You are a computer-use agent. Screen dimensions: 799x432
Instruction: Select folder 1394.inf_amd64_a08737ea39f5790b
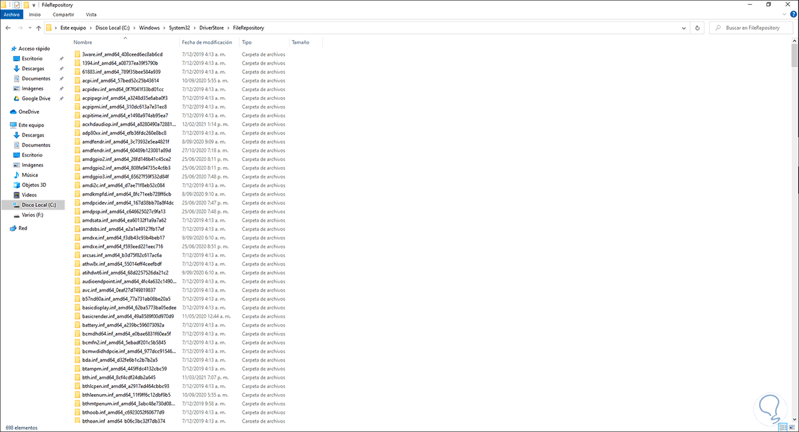[x=120, y=63]
